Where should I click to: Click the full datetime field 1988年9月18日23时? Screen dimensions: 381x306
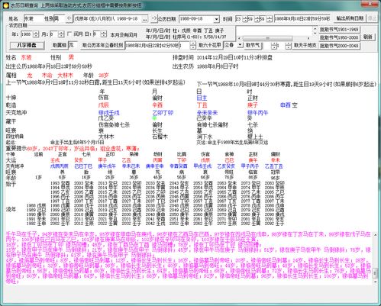coord(302,19)
